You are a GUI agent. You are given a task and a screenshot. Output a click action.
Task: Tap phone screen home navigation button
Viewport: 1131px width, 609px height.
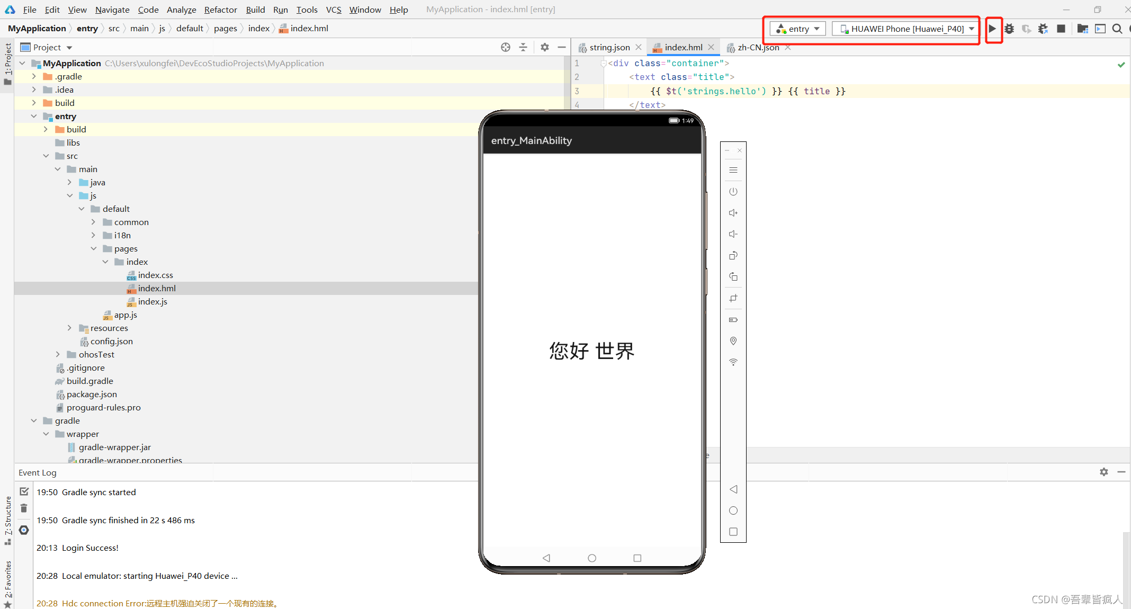(592, 558)
